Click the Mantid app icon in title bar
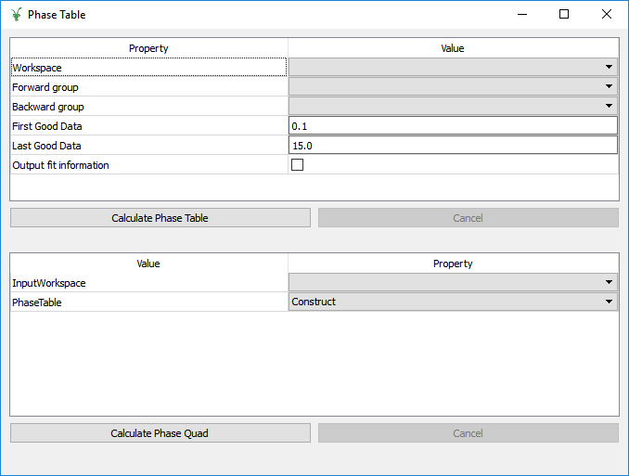Viewport: 629px width, 476px height. (x=15, y=15)
